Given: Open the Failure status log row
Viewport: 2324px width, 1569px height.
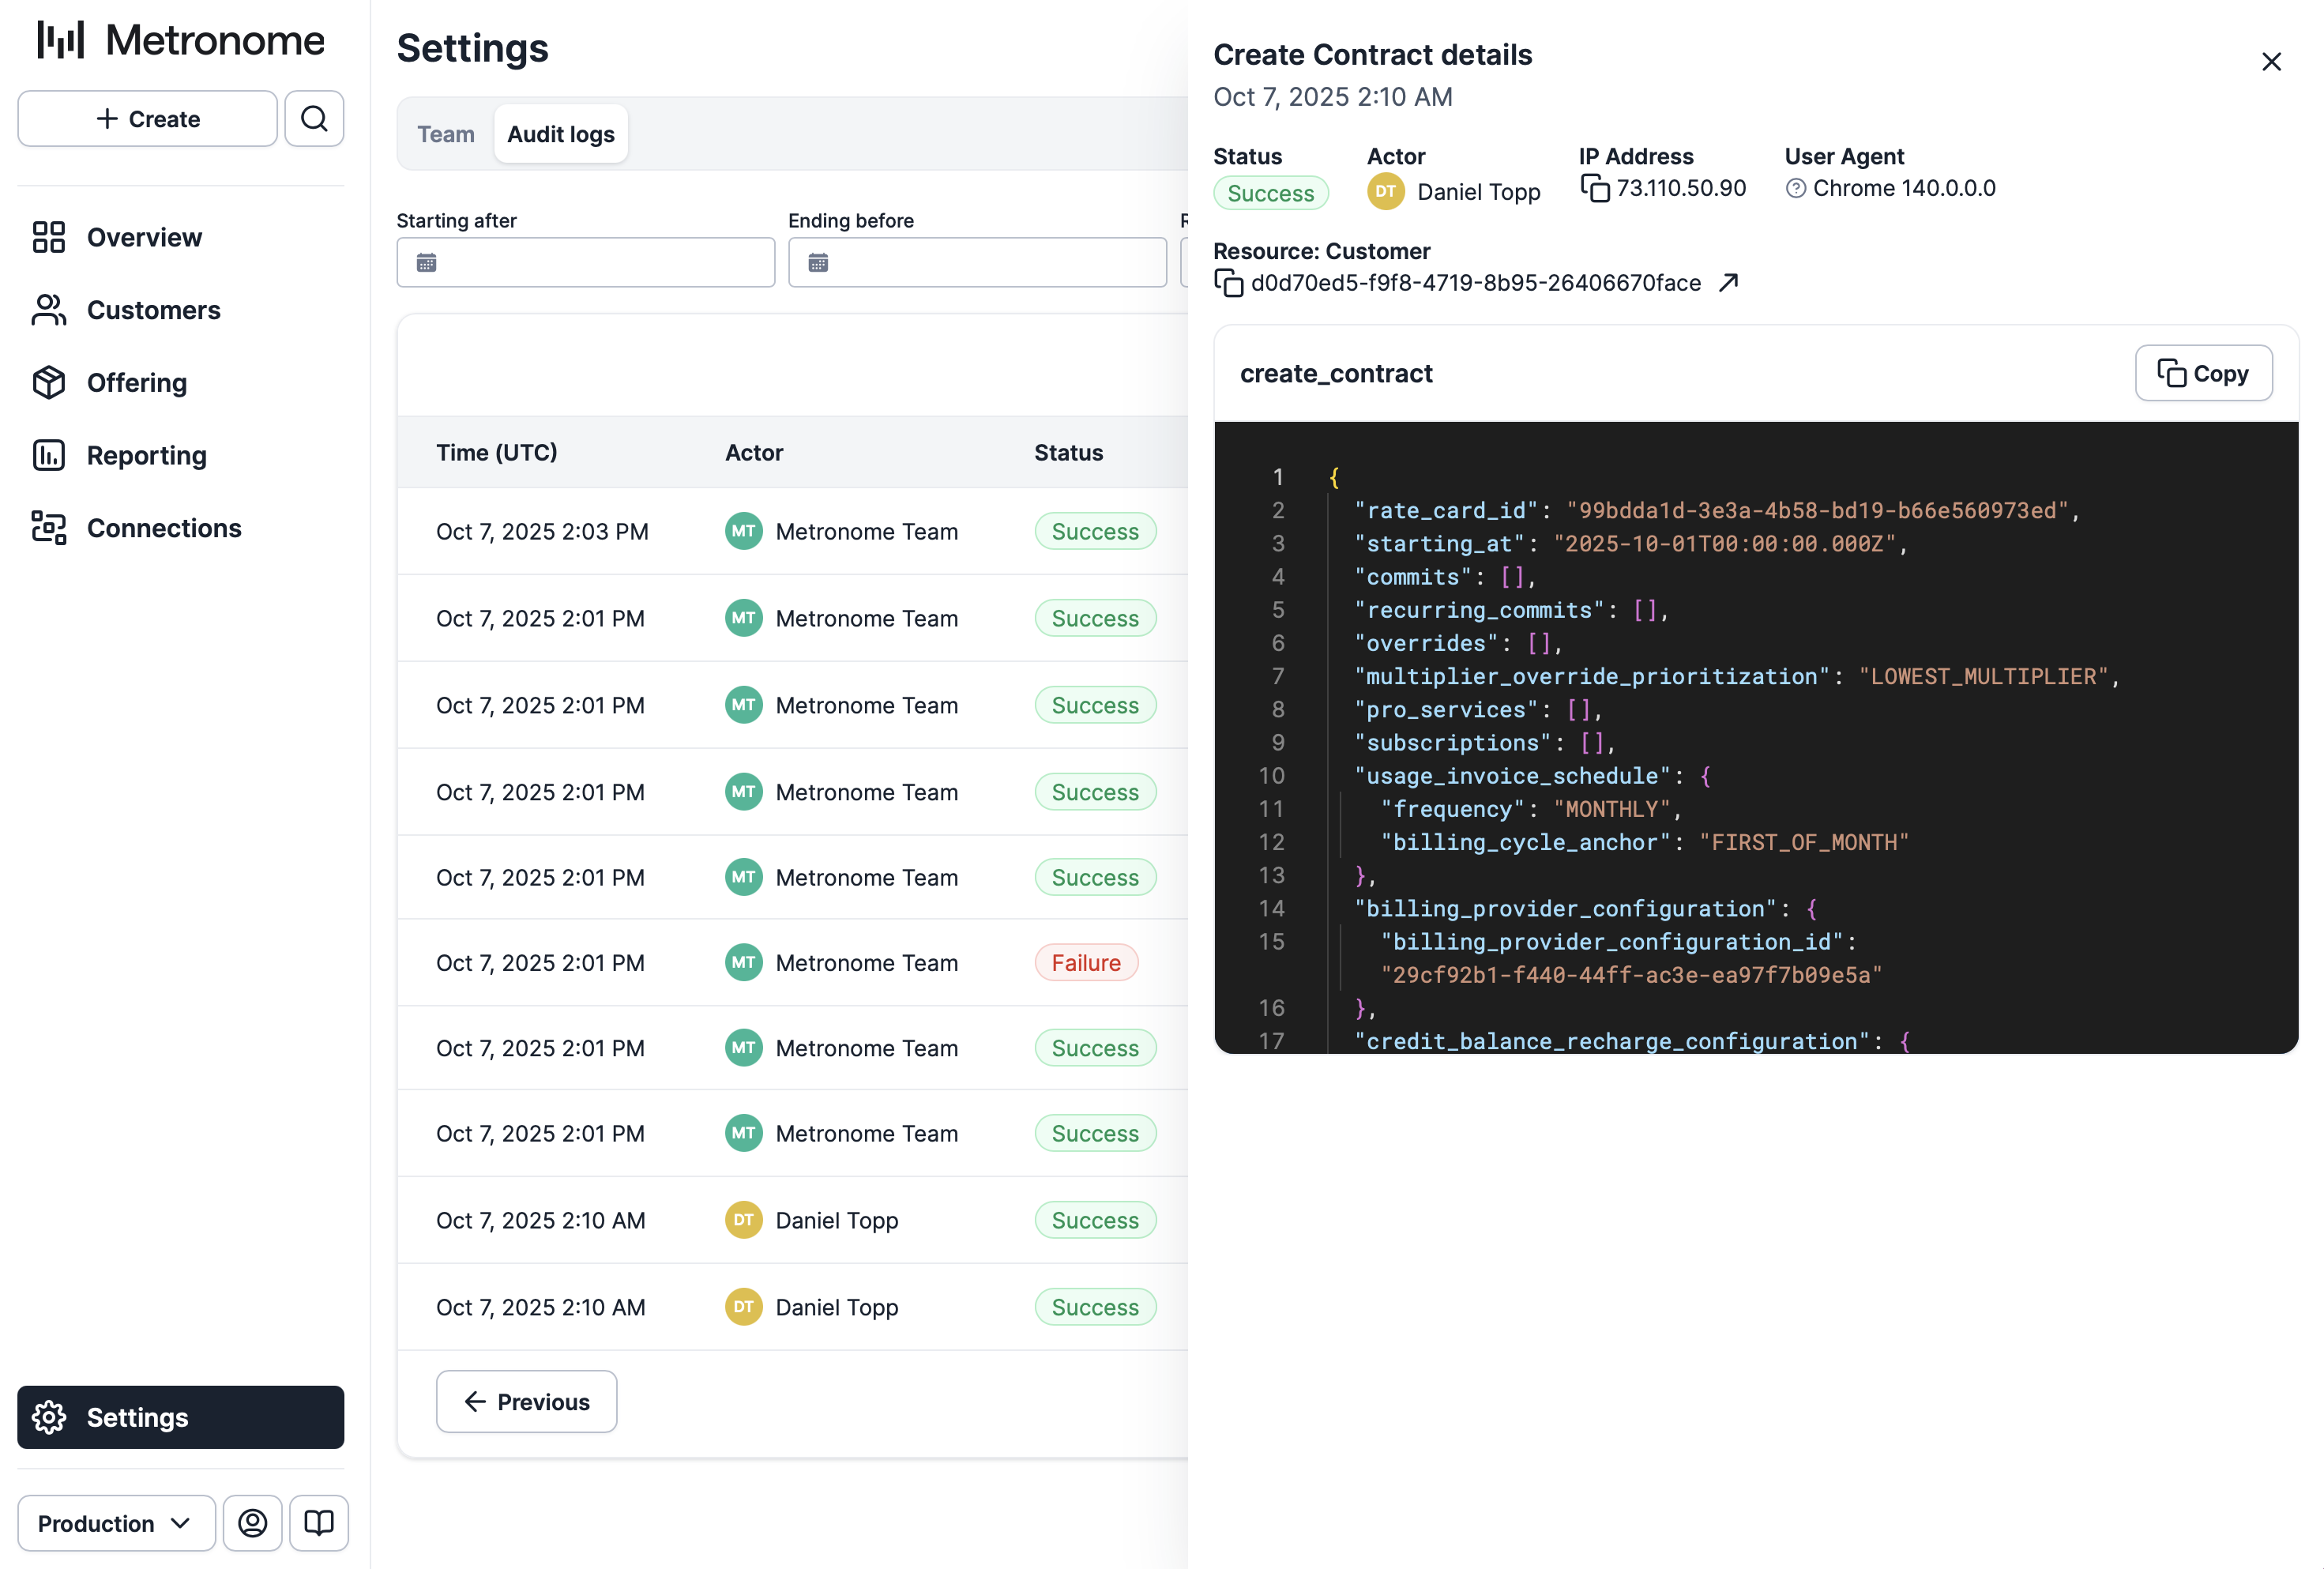Looking at the screenshot, I should point(1085,962).
